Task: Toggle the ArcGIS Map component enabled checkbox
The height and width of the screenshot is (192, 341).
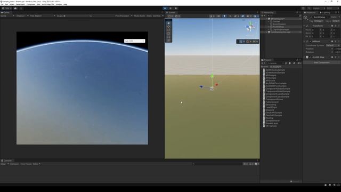Action: pos(310,57)
